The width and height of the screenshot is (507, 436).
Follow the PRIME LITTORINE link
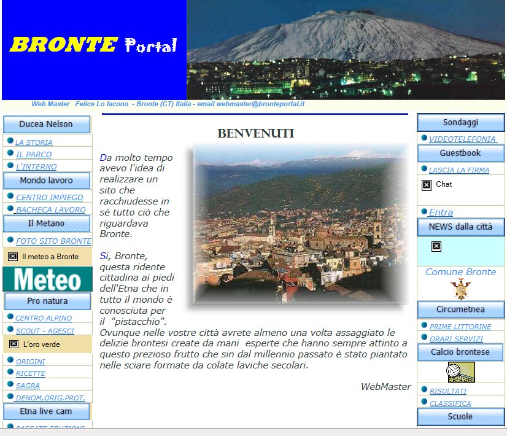[460, 327]
